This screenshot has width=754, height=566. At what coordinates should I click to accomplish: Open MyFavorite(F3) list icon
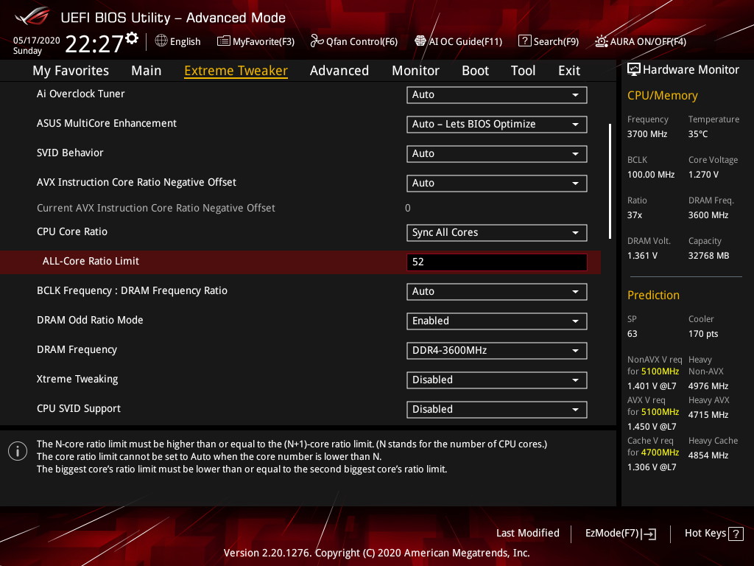click(x=224, y=41)
